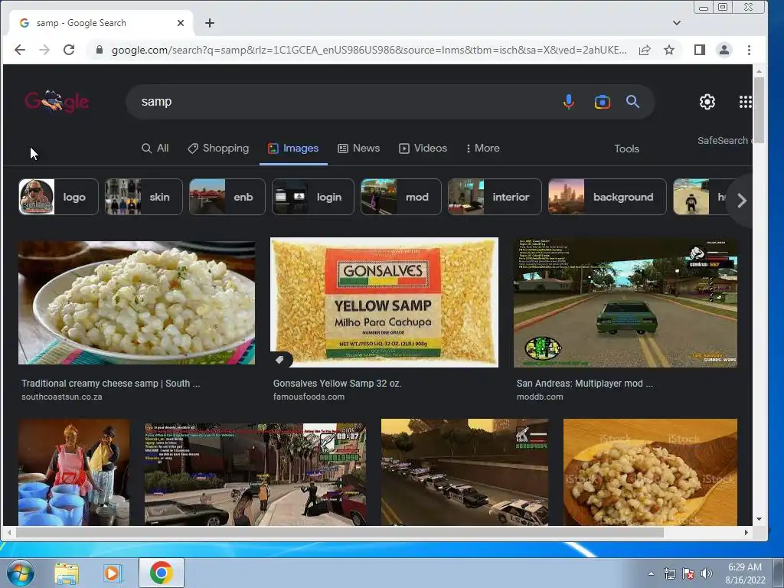
Task: Show hidden system tray icons
Action: (x=651, y=573)
